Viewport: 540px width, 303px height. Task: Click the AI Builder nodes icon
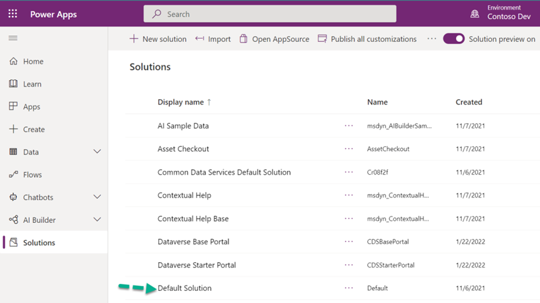pos(13,220)
